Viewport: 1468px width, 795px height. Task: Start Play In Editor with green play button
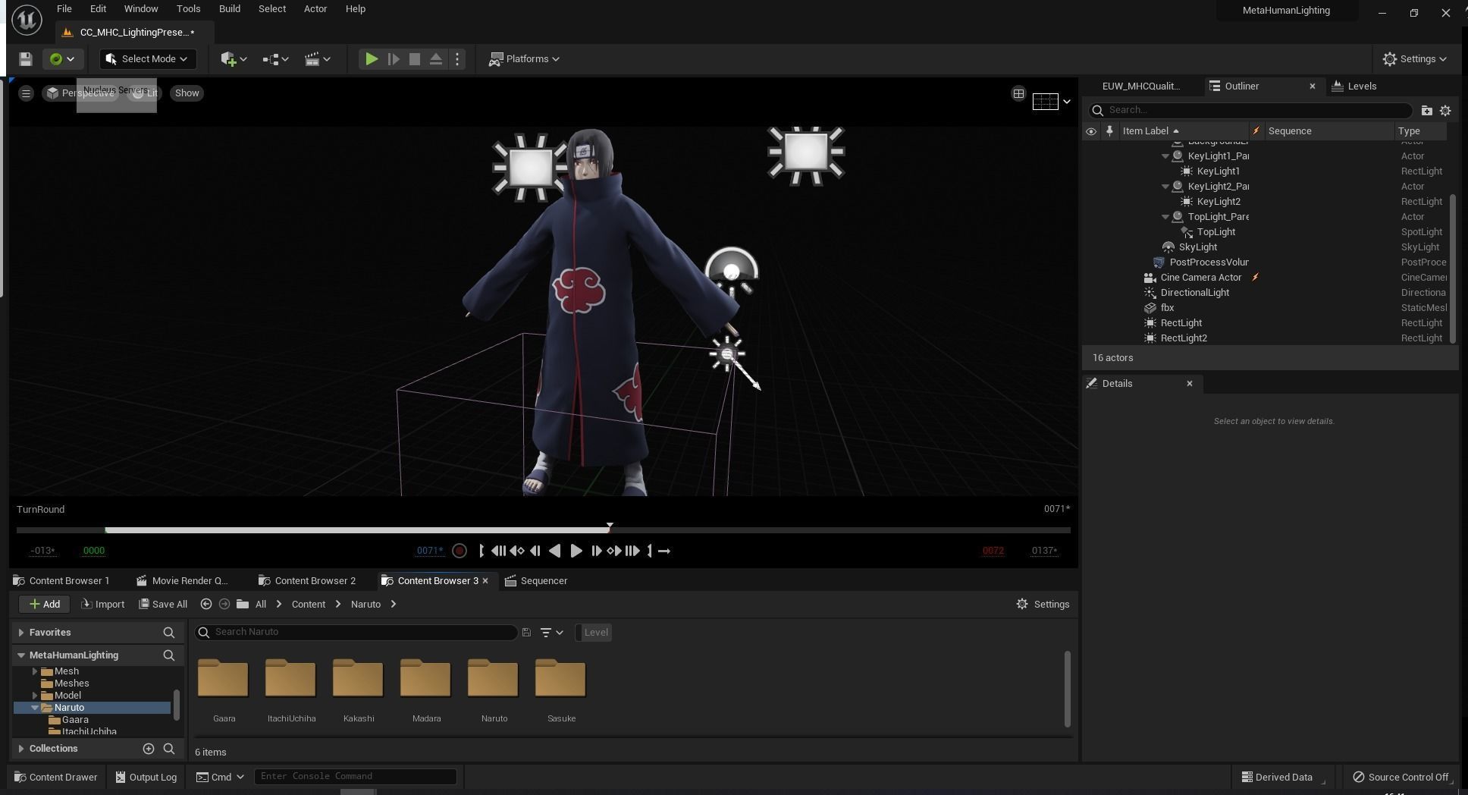click(371, 59)
